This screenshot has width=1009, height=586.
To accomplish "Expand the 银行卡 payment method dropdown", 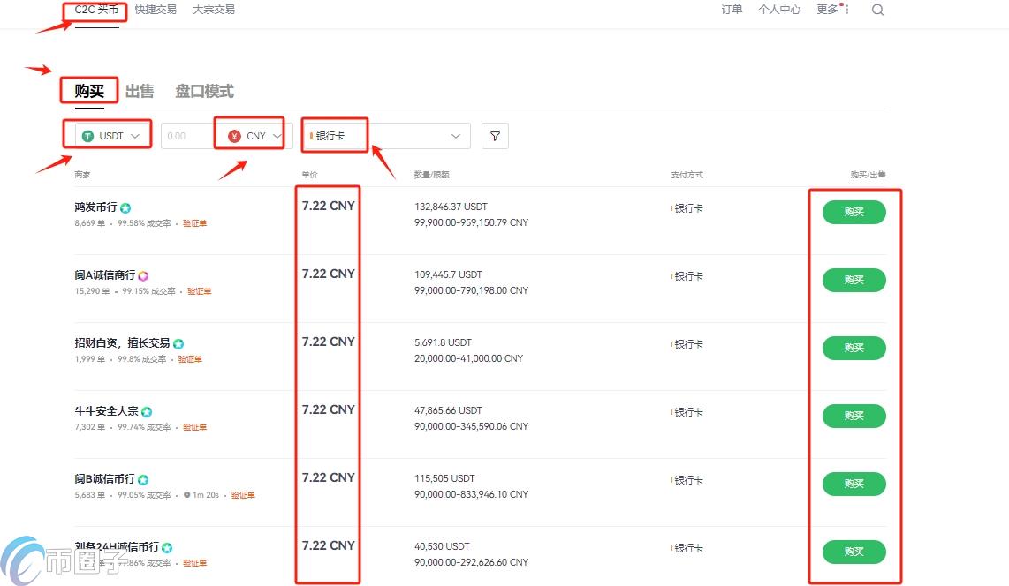I will [456, 136].
